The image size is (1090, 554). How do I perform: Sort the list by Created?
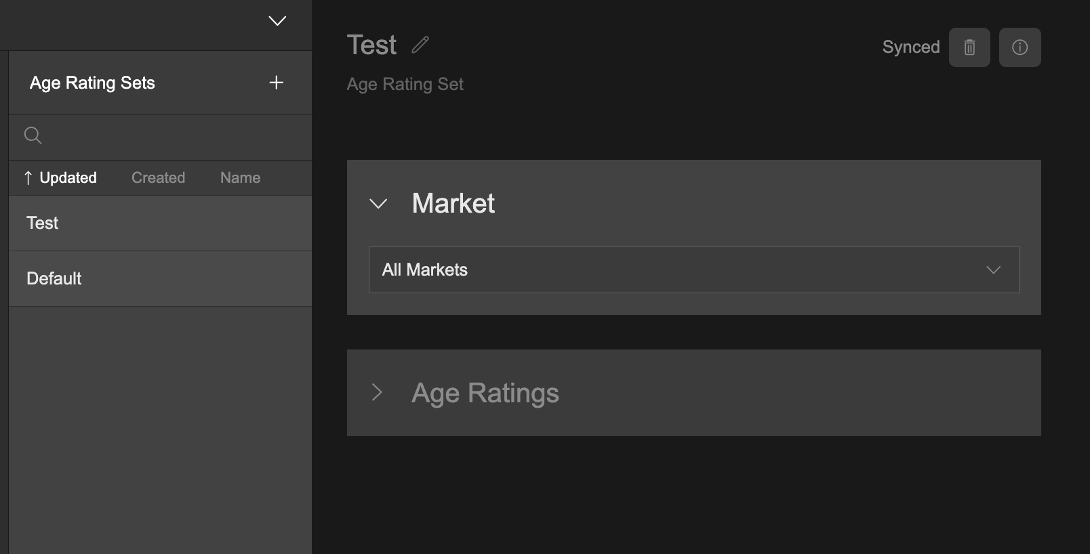pyautogui.click(x=158, y=178)
